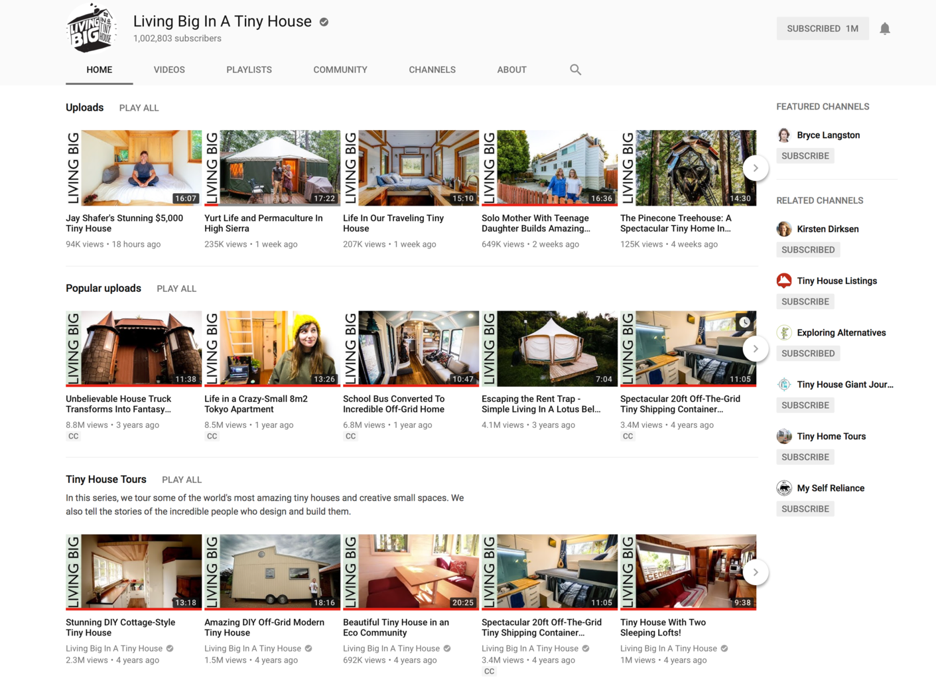Subscribe to Bryce Langston
Viewport: 936px width, 688px height.
[805, 156]
